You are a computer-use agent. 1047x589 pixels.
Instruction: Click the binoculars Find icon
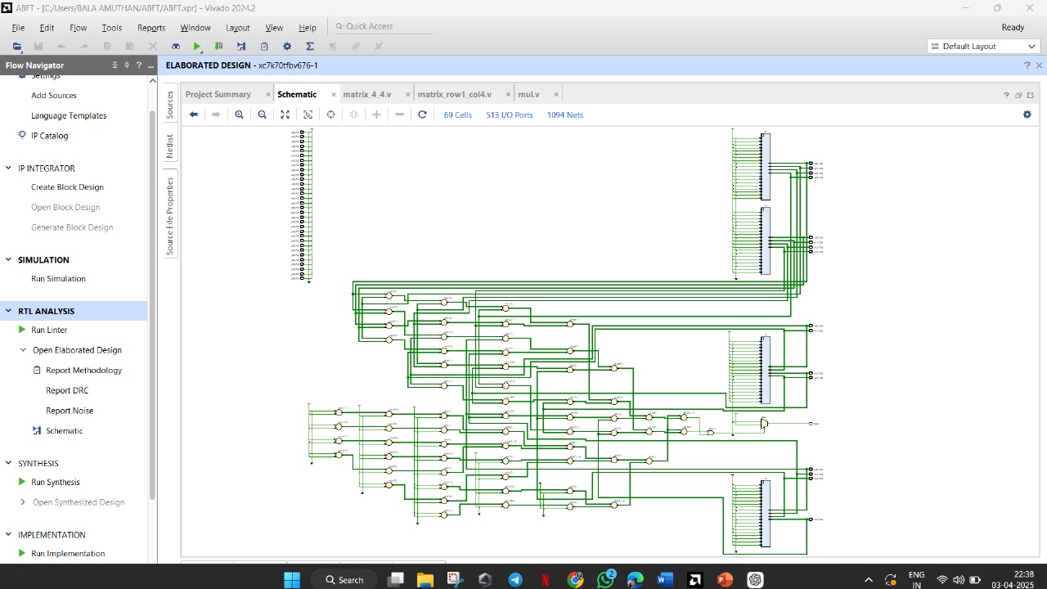click(x=175, y=47)
